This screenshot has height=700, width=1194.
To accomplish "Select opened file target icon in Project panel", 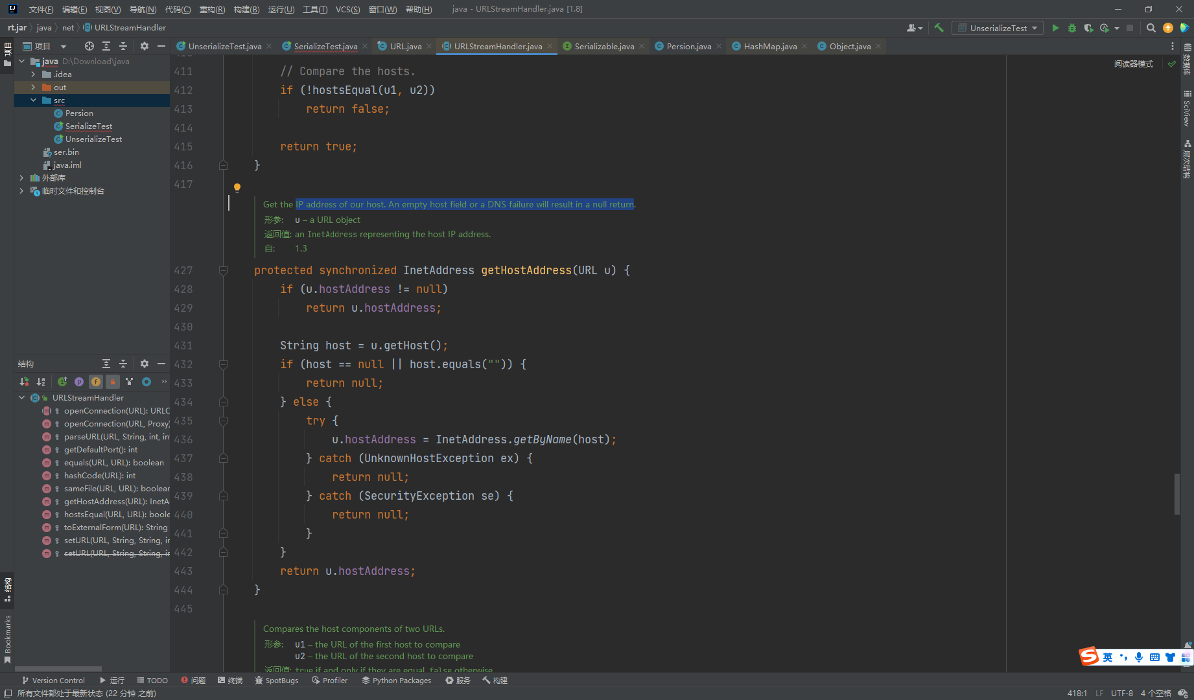I will (x=89, y=46).
